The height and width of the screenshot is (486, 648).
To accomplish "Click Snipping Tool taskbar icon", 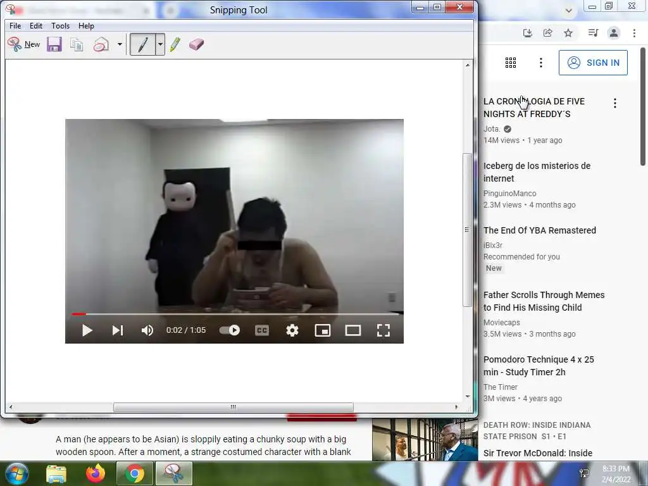I will pos(174,473).
